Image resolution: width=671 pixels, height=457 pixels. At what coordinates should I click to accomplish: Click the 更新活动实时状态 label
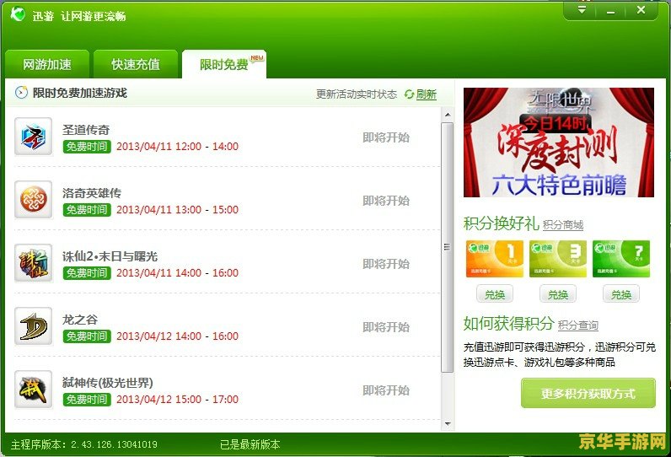pos(357,94)
